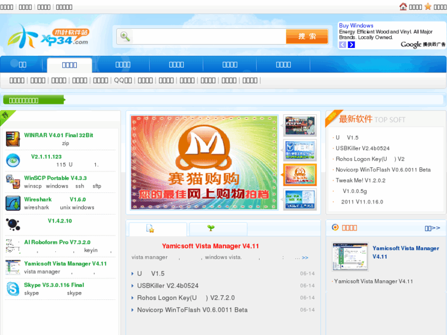Open Rohos Logon Key V2 in newest list
The image size is (447, 335).
pos(370,159)
